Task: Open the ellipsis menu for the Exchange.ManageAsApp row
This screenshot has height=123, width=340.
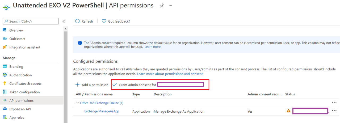Action: [334, 111]
